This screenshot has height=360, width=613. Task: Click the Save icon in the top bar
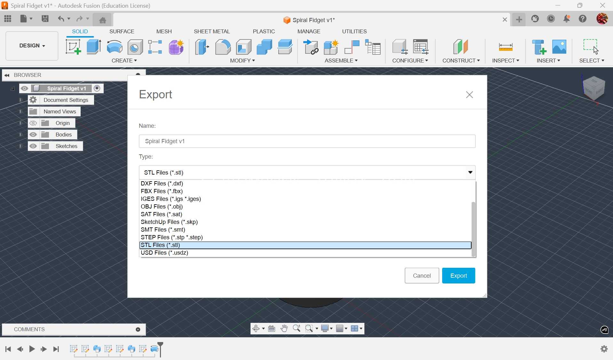(45, 19)
